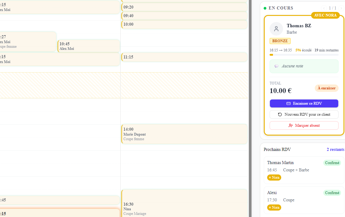Mark client absent with Marquer absent
Screen dimensions: 345x217
304,125
